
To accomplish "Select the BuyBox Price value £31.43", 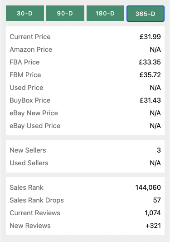I will [x=150, y=100].
